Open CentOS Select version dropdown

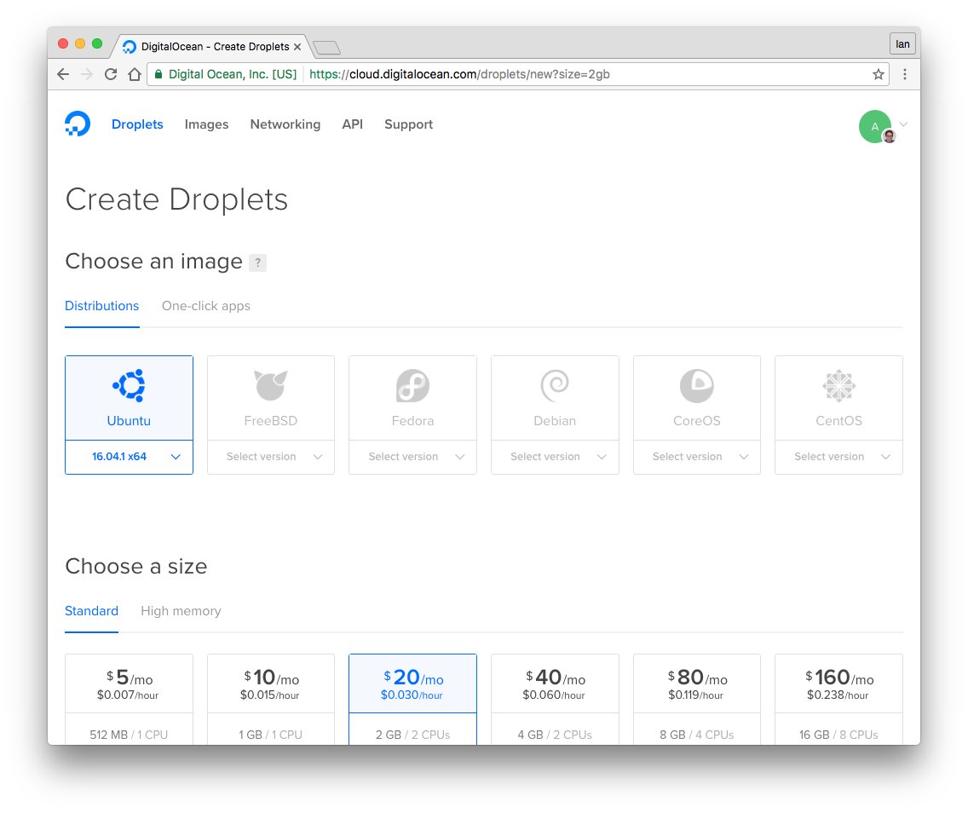click(839, 457)
